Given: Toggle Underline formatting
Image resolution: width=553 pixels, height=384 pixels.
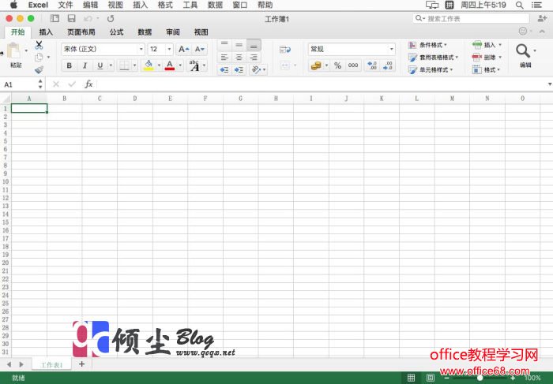Looking at the screenshot, I should click(x=100, y=65).
